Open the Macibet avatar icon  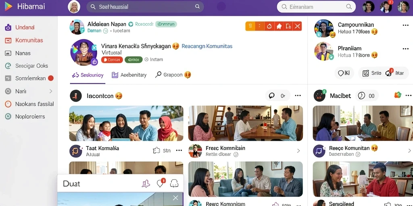(319, 96)
